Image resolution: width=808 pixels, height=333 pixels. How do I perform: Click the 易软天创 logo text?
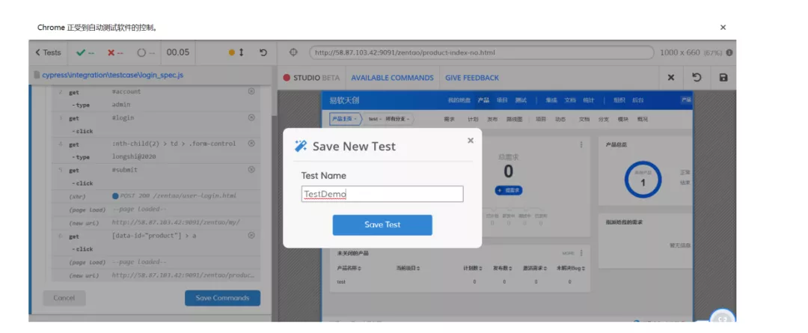(344, 100)
